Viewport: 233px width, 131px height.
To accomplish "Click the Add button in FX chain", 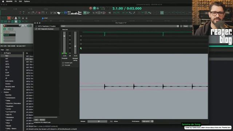I will click(36, 120).
